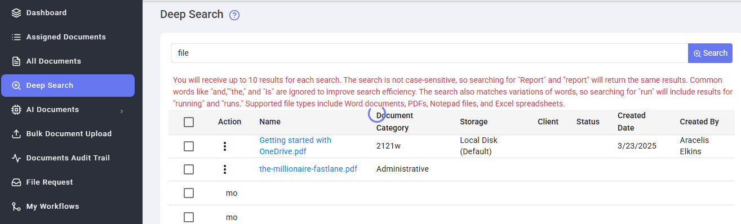Open the All Documents page
Screen dimensions: 741x224
[54, 61]
